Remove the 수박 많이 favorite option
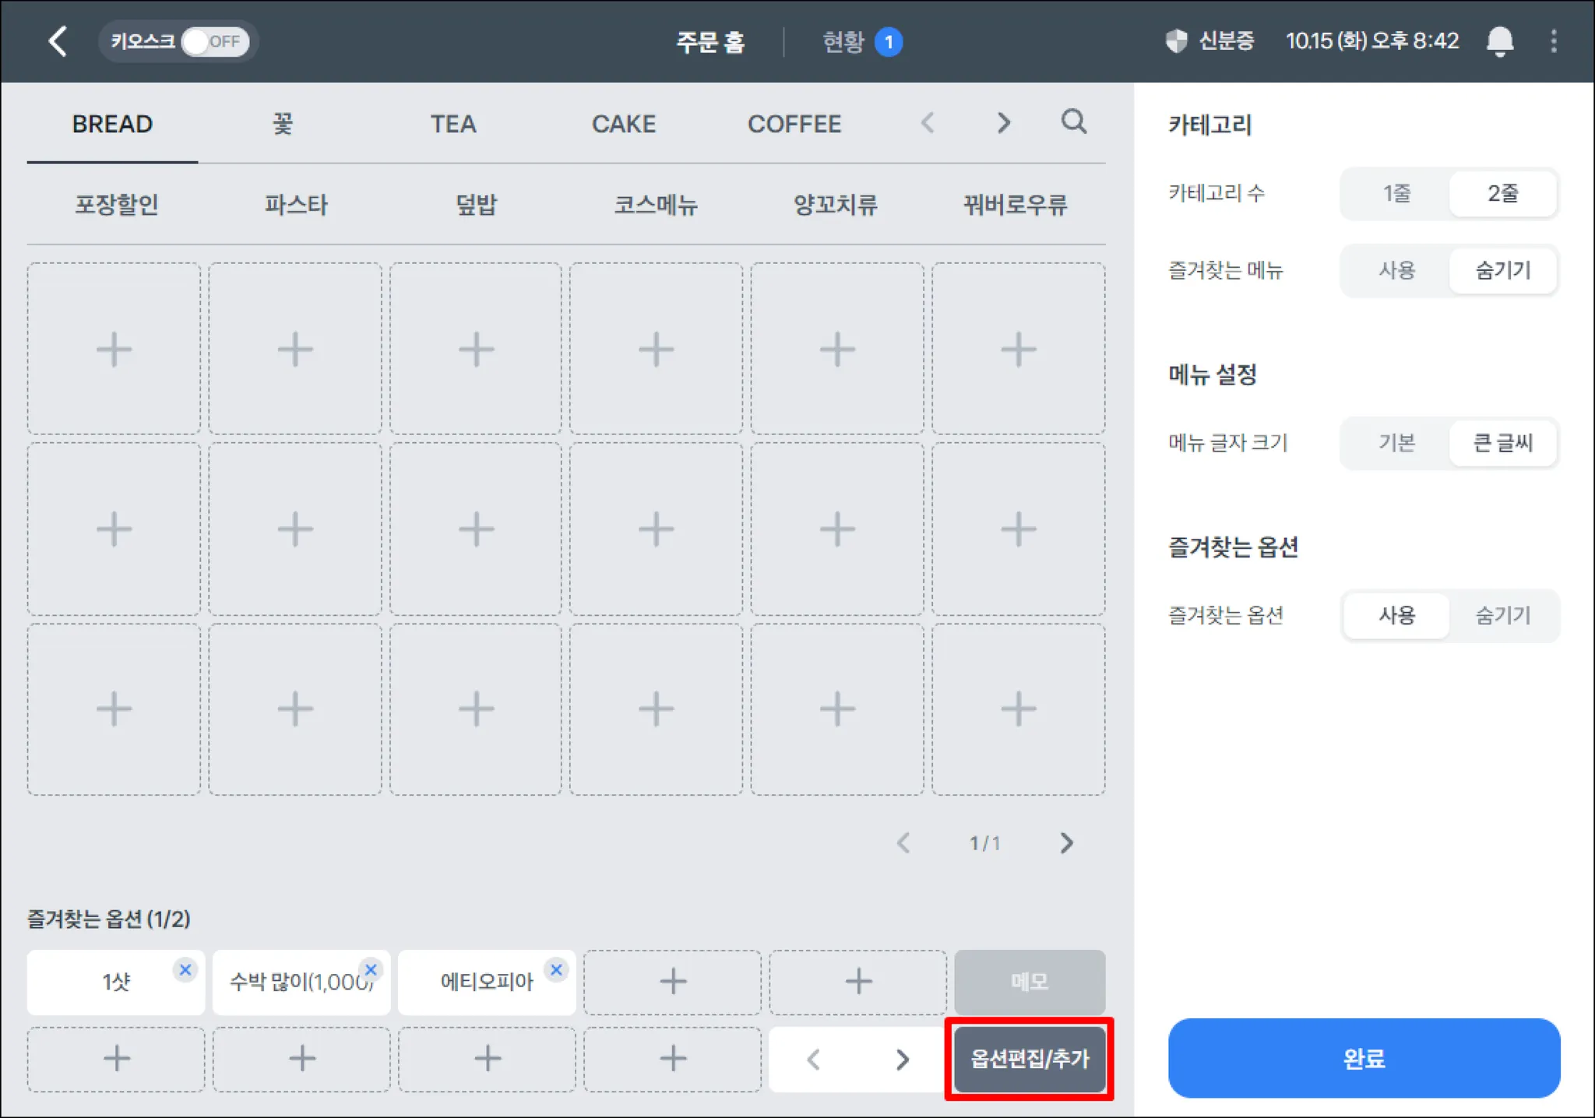 pos(371,970)
